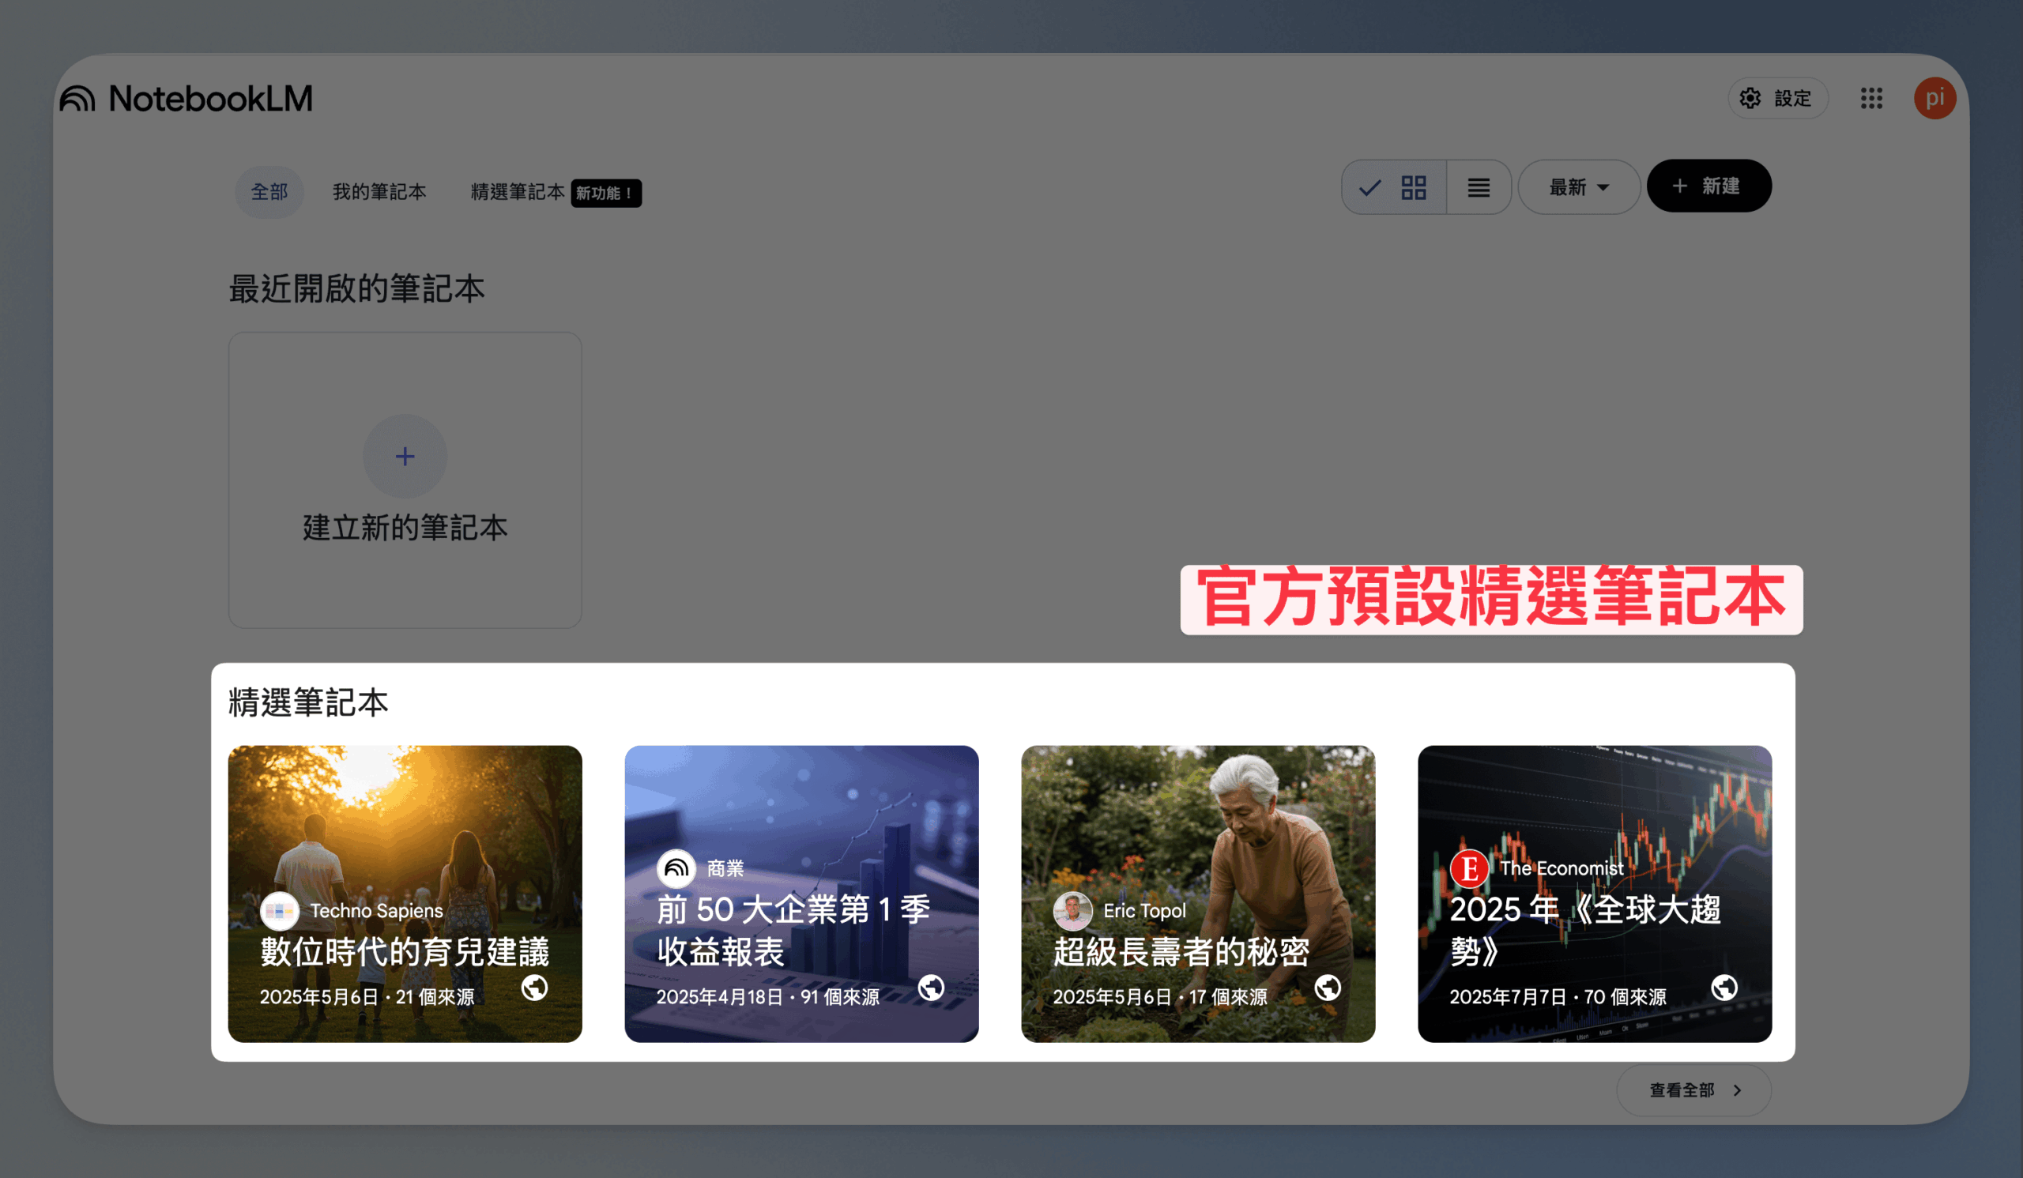Image resolution: width=2023 pixels, height=1178 pixels.
Task: Click the plus icon to create notebook
Action: 405,457
